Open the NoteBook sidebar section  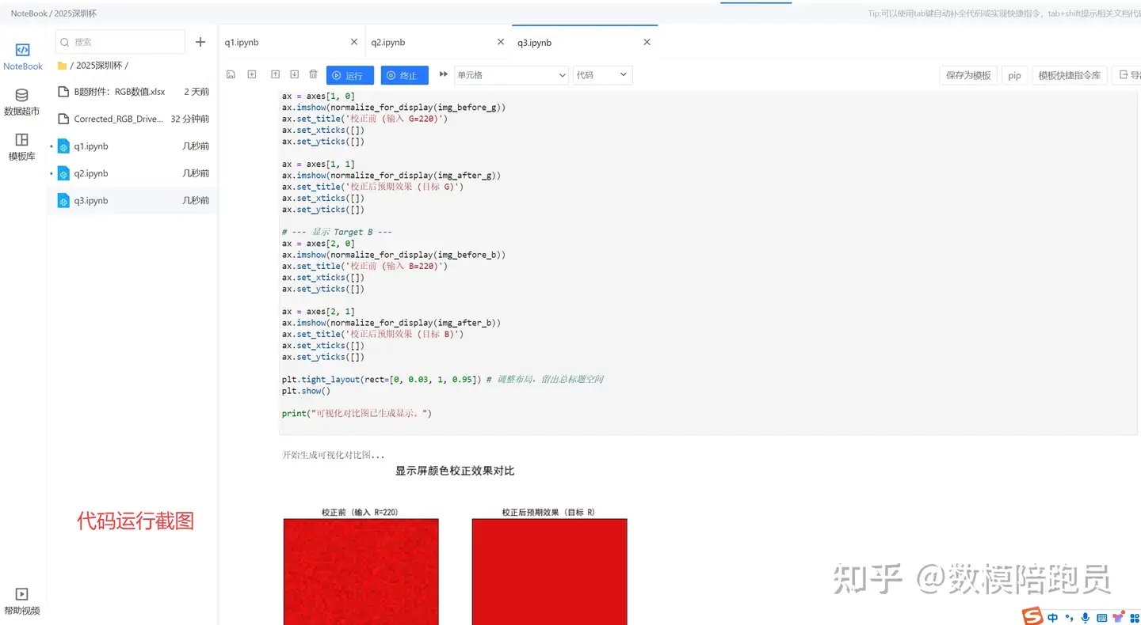pyautogui.click(x=22, y=57)
